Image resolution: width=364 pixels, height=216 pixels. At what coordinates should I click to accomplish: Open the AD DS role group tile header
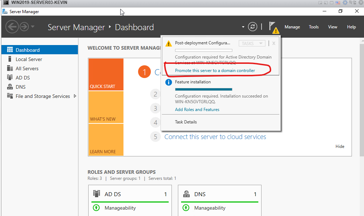(x=130, y=194)
